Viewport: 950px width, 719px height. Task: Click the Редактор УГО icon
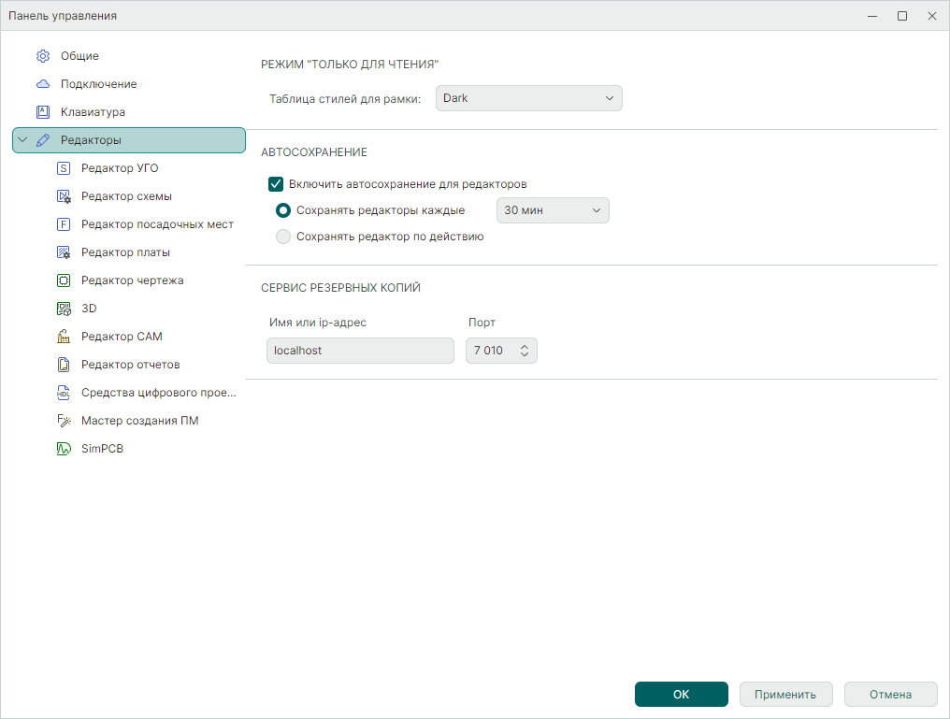64,169
